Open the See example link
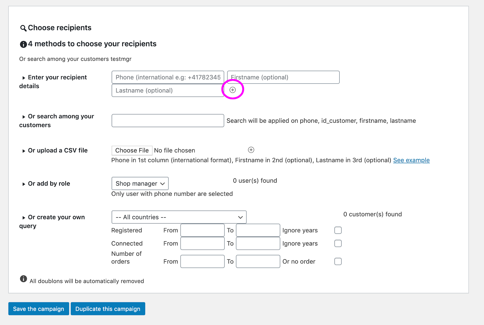This screenshot has height=325, width=484. (411, 160)
